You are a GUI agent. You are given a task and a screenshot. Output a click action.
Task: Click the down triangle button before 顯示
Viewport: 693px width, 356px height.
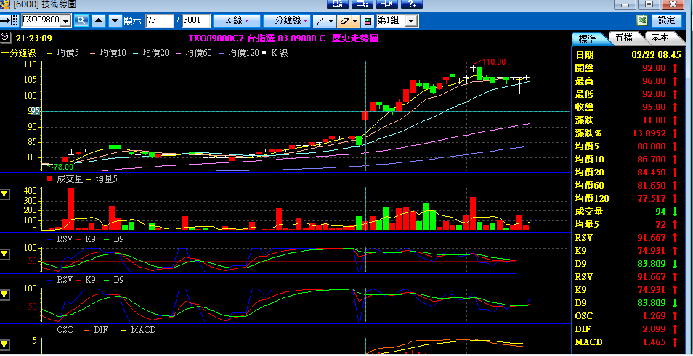pyautogui.click(x=115, y=20)
